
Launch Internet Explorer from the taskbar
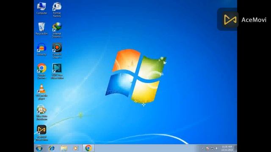(x=52, y=148)
